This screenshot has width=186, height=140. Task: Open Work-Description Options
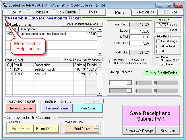82,24
